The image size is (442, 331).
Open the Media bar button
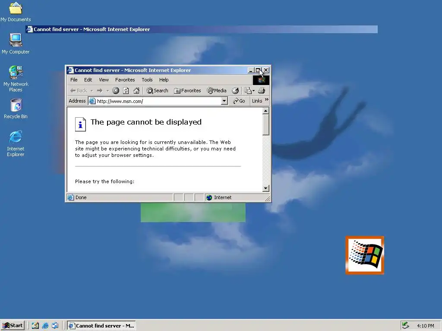217,91
